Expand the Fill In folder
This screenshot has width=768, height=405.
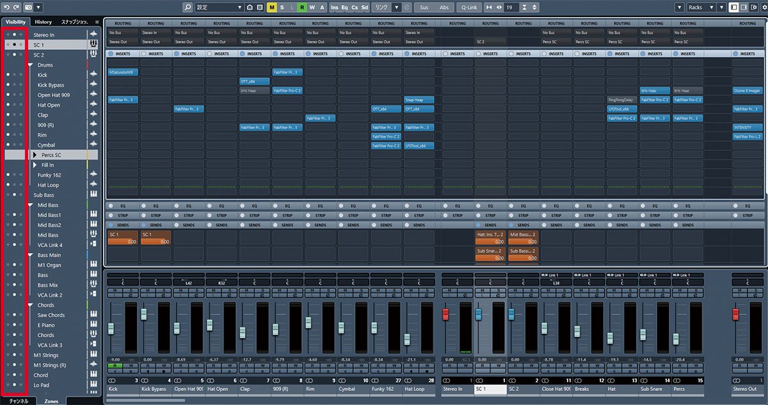click(x=35, y=165)
